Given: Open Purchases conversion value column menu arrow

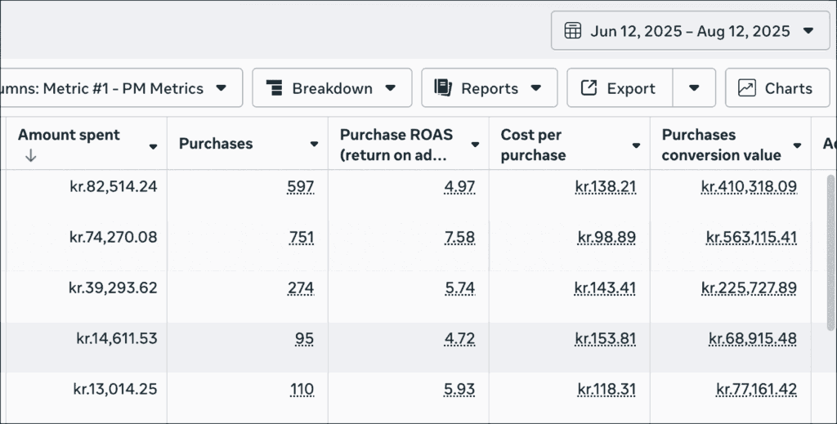Looking at the screenshot, I should pyautogui.click(x=797, y=145).
